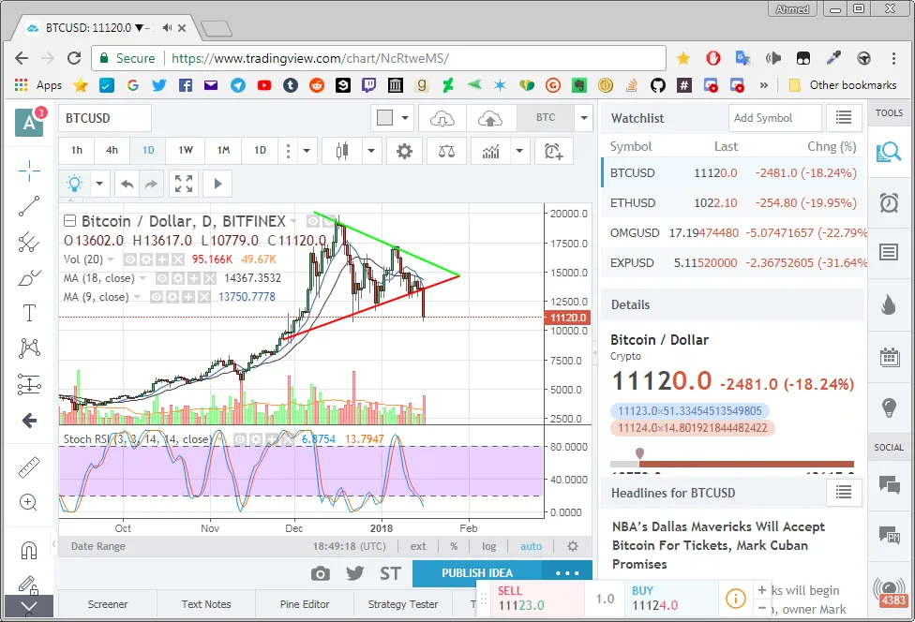Open the Pine Editor tab

305,604
